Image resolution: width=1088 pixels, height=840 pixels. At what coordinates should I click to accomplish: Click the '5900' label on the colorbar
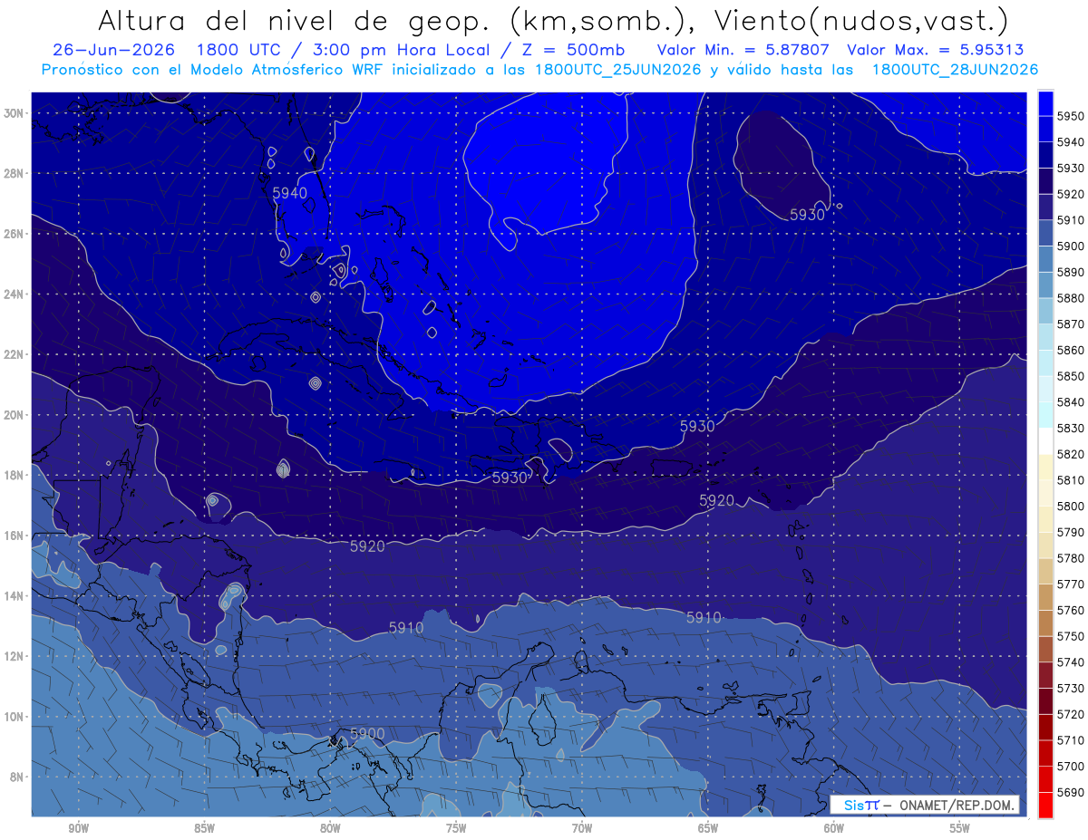pos(1071,246)
